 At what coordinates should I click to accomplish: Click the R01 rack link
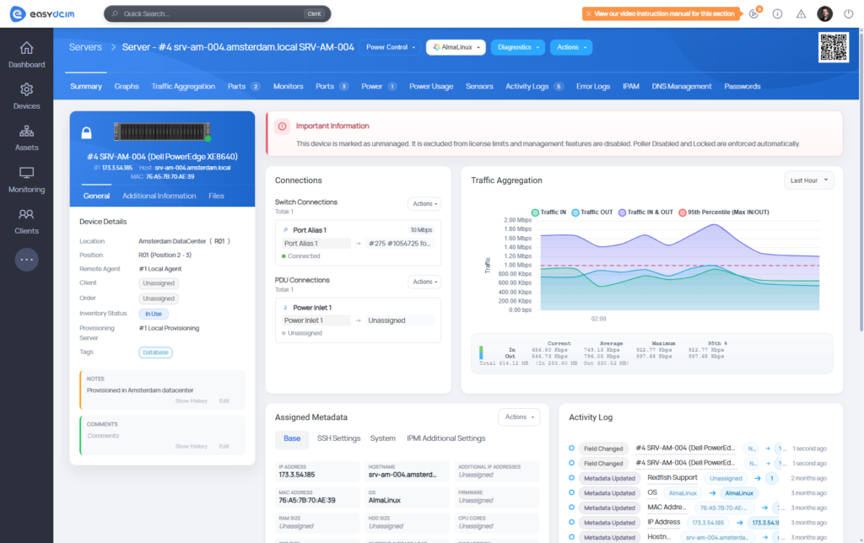(219, 241)
